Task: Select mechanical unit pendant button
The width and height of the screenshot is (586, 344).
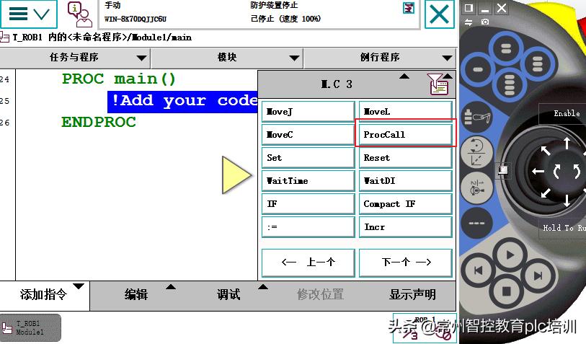Action: [477, 118]
